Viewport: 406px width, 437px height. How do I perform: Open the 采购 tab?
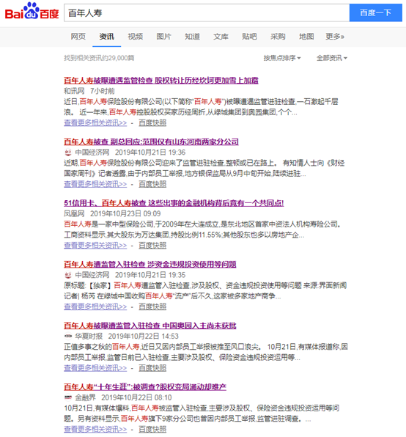278,37
